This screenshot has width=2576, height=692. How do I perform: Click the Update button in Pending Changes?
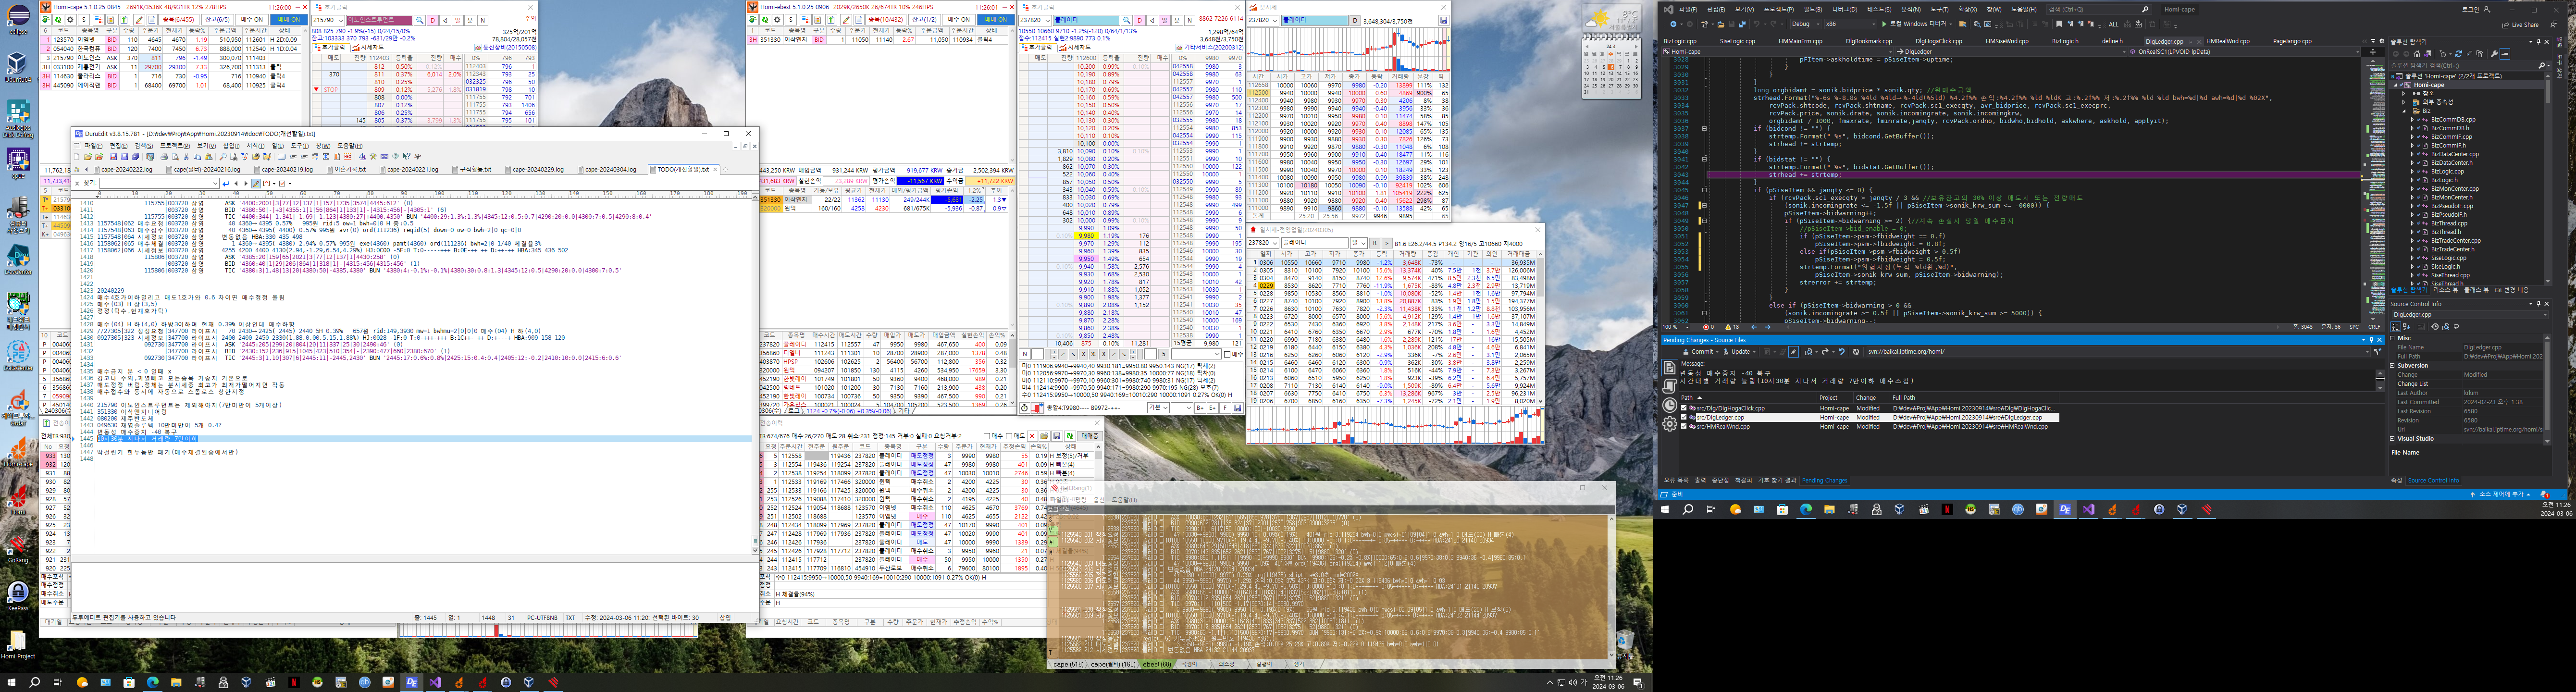point(1740,352)
